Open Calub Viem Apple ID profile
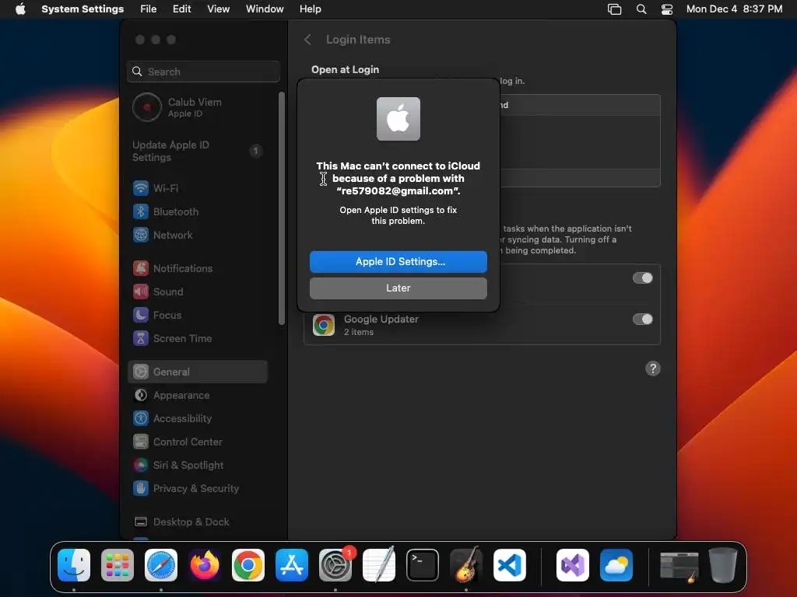This screenshot has width=797, height=597. click(197, 107)
